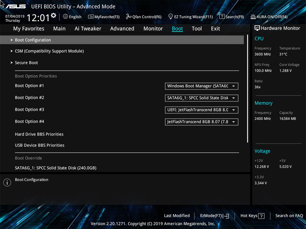
Task: Open the Advanced tab
Action: (122, 29)
